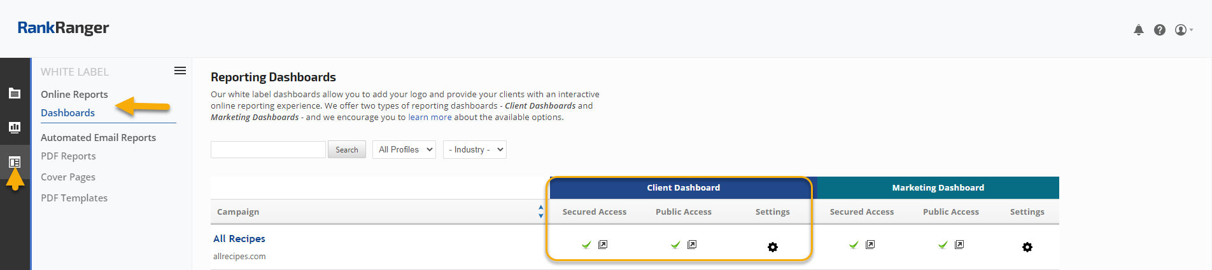This screenshot has width=1212, height=270.
Task: Open Marketing Dashboard settings gear for All Recipes
Action: pos(1027,247)
